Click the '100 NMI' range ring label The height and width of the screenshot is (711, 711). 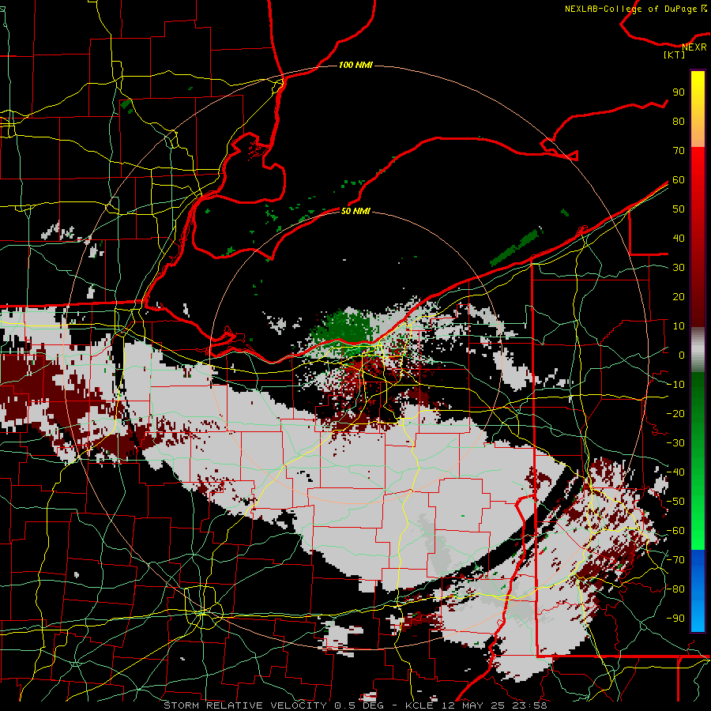click(355, 66)
